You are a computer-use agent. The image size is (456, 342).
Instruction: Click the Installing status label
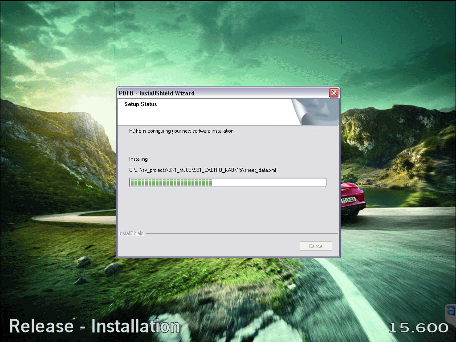138,159
